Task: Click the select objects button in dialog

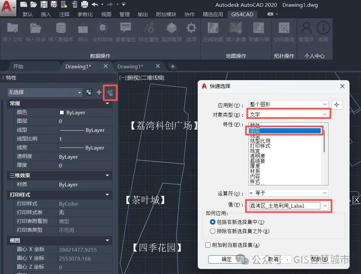Action: click(x=337, y=105)
